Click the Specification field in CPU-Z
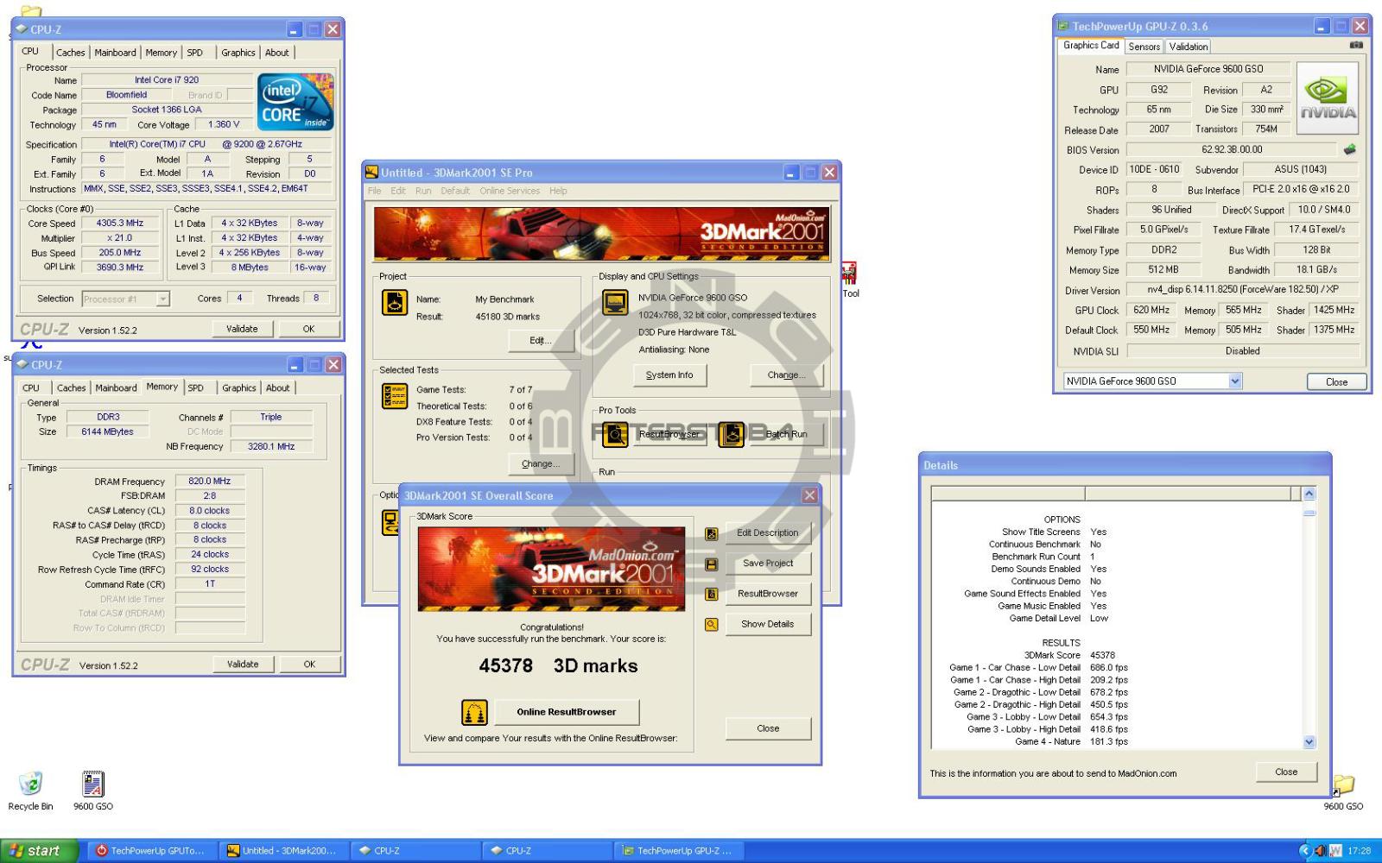Viewport: 1382px width, 863px height. (x=206, y=144)
